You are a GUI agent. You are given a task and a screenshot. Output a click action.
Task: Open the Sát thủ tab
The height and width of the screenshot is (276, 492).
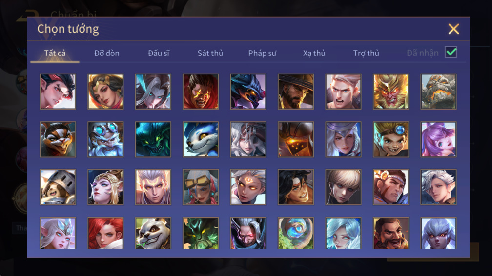[210, 53]
